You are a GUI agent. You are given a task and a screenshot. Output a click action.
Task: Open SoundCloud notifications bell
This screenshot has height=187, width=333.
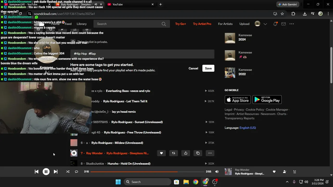pyautogui.click(x=275, y=24)
